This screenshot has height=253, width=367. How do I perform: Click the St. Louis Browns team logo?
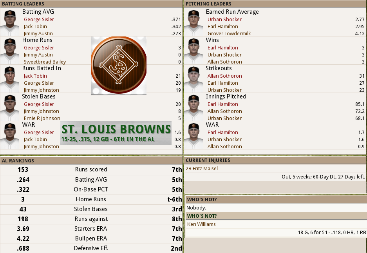tap(119, 66)
